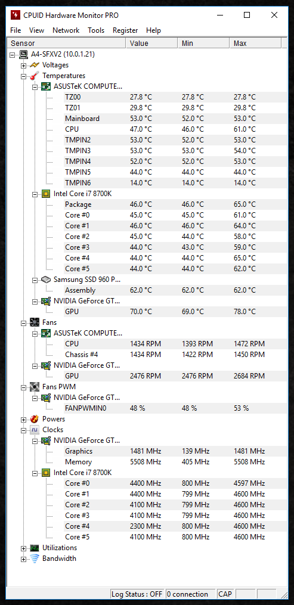This screenshot has width=294, height=605.
Task: Click the Bandwidth wifi icon
Action: pos(35,559)
